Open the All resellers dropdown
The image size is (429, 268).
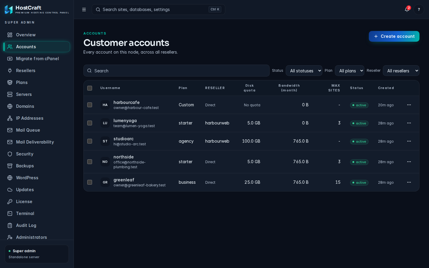pos(401,71)
